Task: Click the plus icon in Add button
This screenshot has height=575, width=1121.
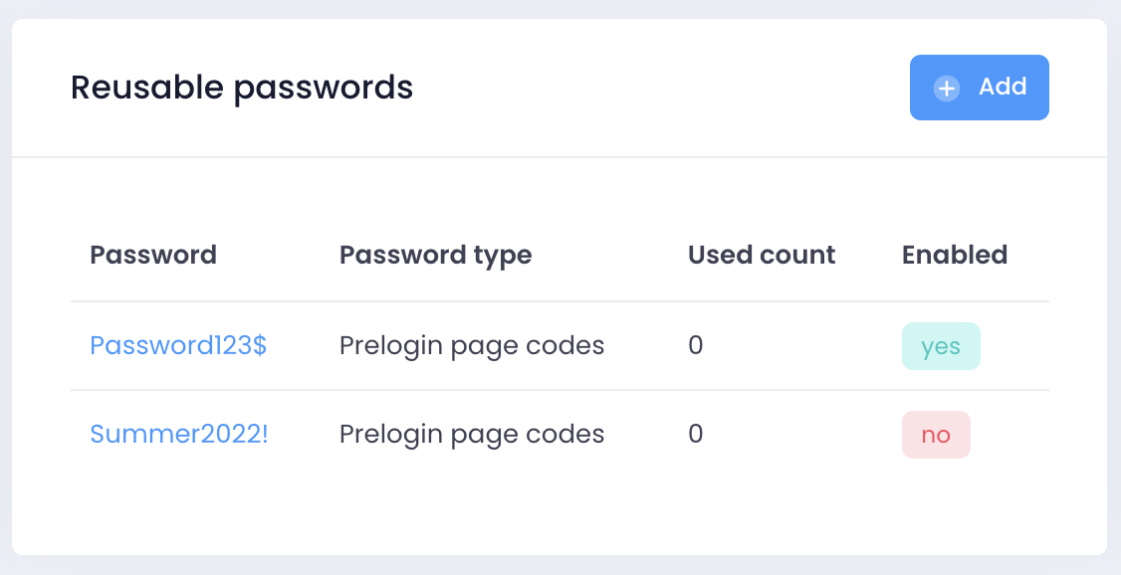Action: (946, 89)
